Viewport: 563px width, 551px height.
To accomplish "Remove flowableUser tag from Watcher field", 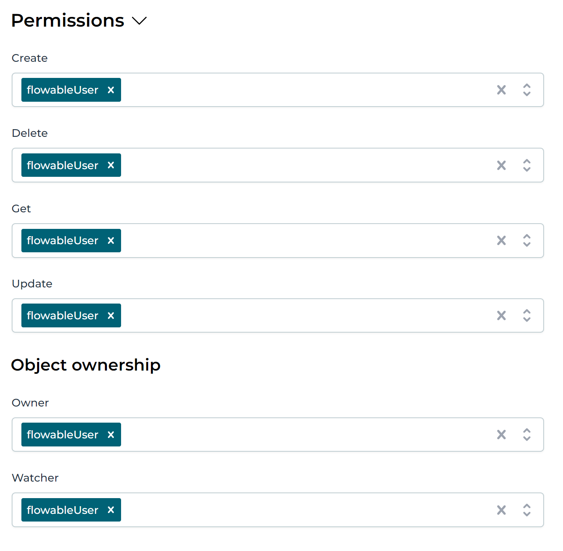I will (x=111, y=510).
